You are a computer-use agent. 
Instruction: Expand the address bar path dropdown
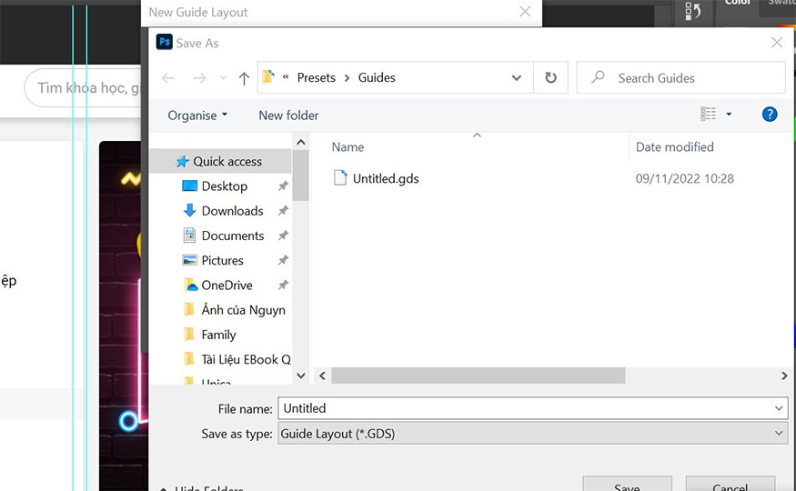coord(517,78)
